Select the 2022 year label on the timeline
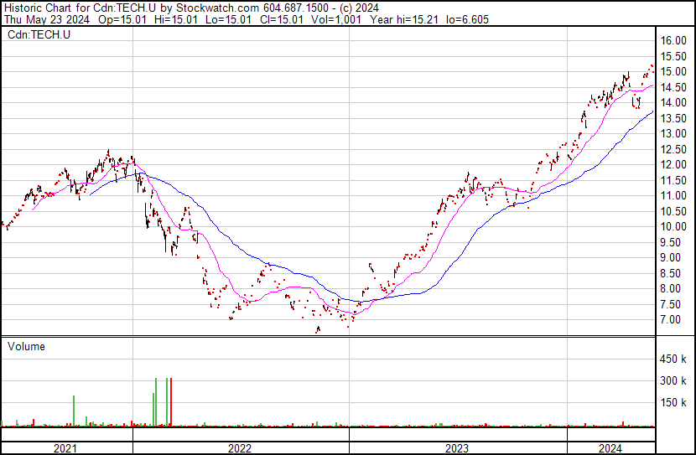Image resolution: width=696 pixels, height=455 pixels. click(x=239, y=448)
